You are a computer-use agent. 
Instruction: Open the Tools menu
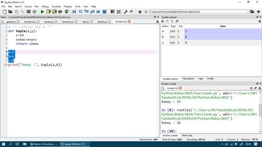tap(77, 7)
